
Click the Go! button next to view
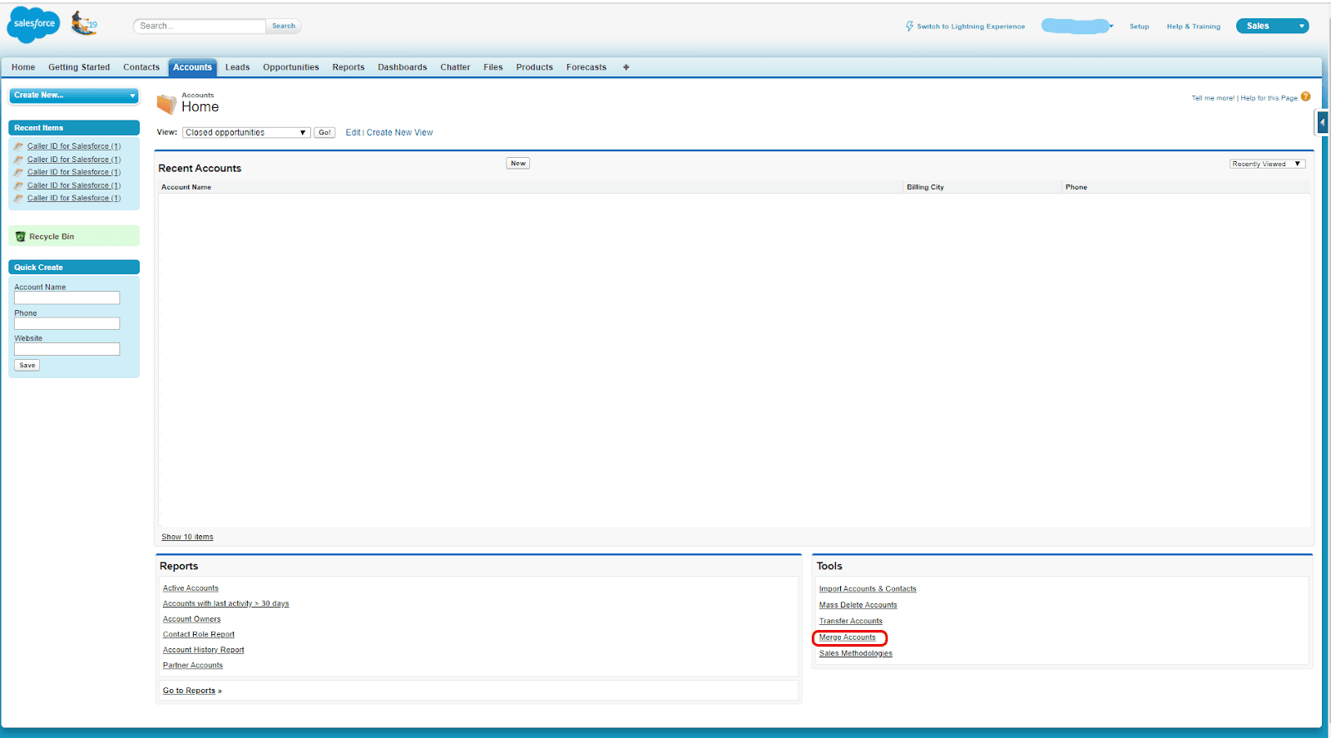pos(324,133)
